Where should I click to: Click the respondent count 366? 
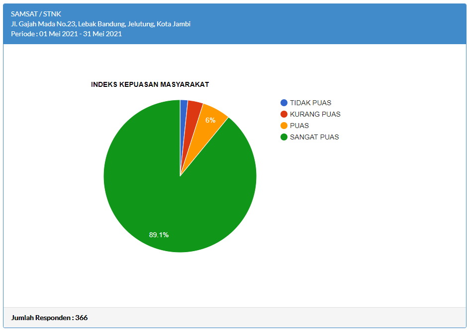coord(82,318)
